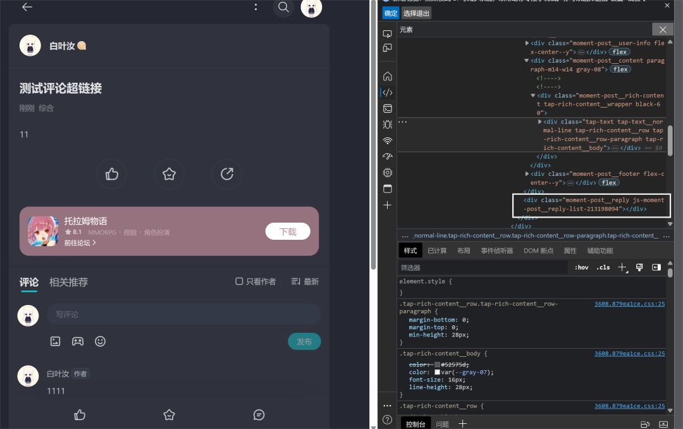Open 托拉姆物语 game thumbnail
The image size is (683, 429).
pos(43,231)
